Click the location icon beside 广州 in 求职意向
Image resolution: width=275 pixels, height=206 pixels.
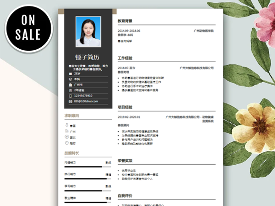(67, 131)
